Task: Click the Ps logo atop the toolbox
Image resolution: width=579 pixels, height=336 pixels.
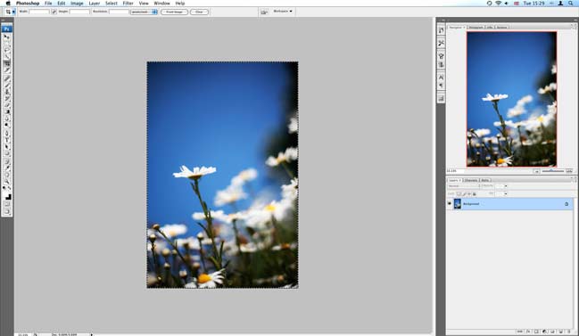Action: coord(7,29)
